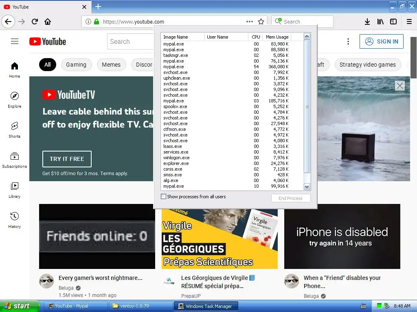The width and height of the screenshot is (417, 312).
Task: Open History in YouTube sidebar
Action: [x=15, y=220]
